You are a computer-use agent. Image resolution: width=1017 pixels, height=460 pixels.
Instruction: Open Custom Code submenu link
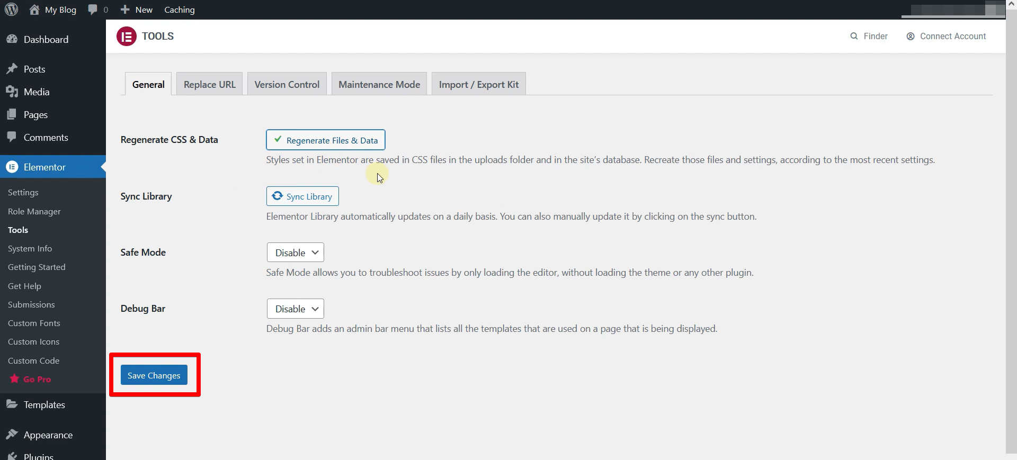33,360
